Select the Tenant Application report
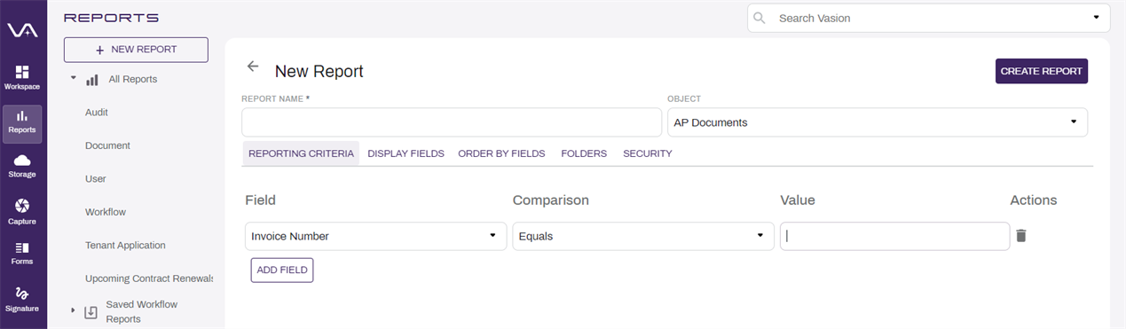 (x=125, y=245)
